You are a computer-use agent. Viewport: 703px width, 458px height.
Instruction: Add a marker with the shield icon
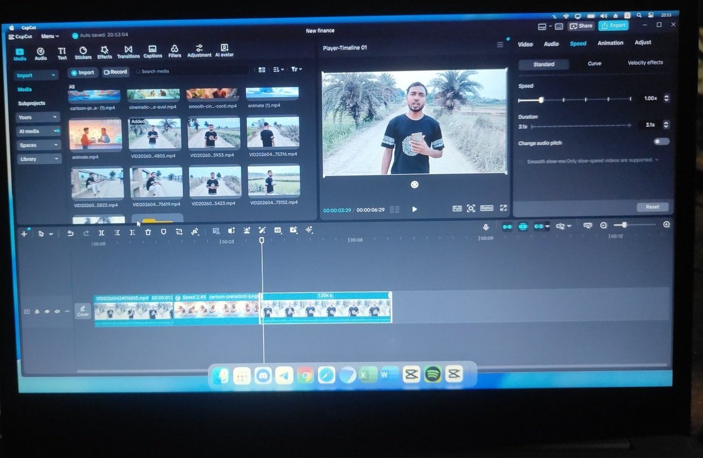pyautogui.click(x=163, y=232)
